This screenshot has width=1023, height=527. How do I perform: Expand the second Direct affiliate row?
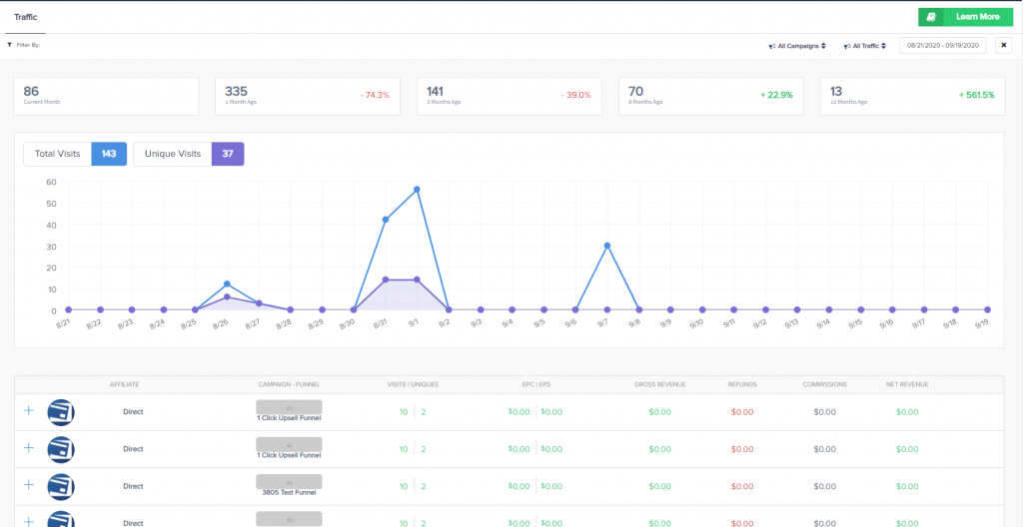tap(28, 448)
